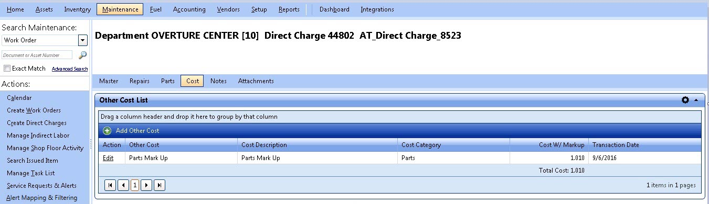Open the Setup menu

click(x=259, y=9)
